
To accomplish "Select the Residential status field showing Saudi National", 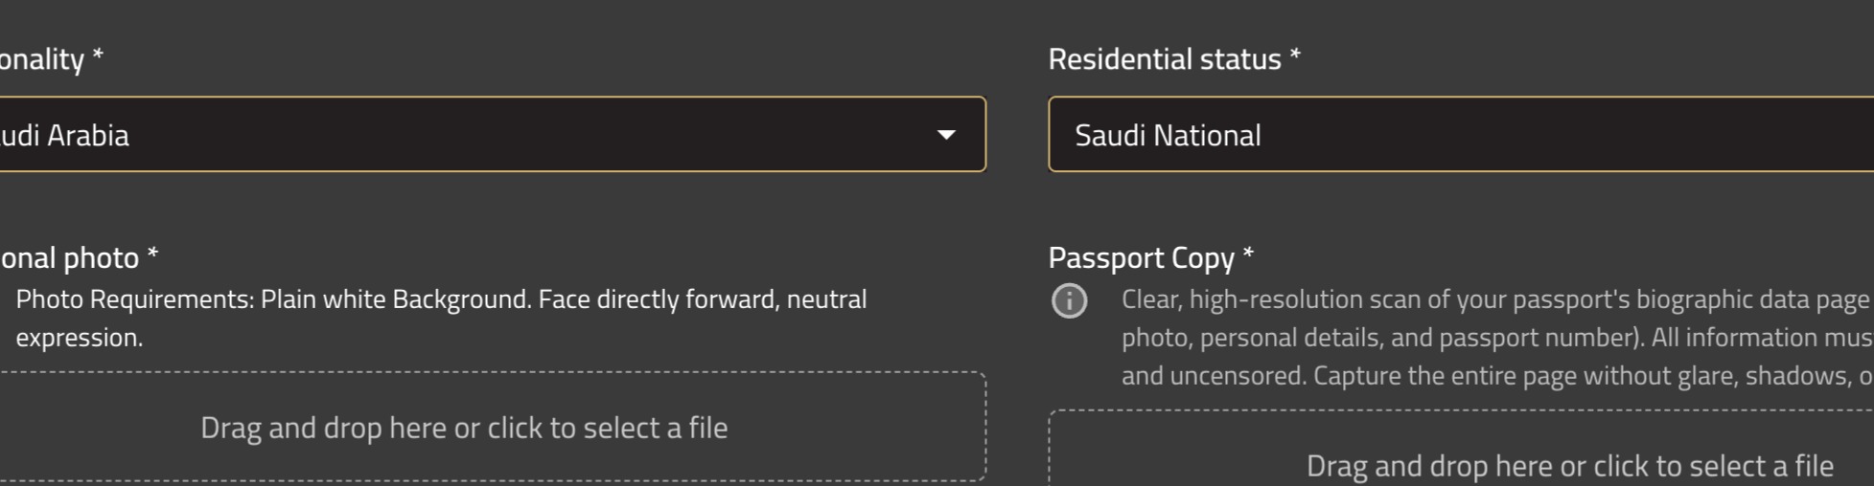I will click(x=1461, y=134).
